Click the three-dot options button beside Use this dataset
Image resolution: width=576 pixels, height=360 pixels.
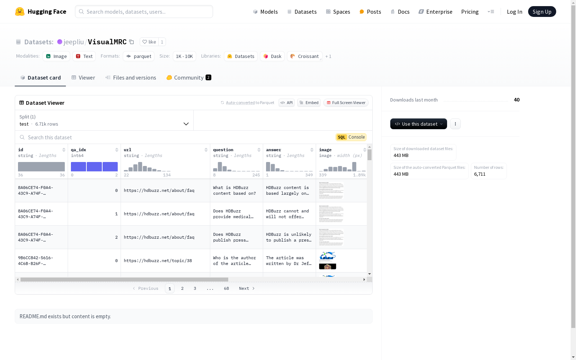[x=455, y=124]
